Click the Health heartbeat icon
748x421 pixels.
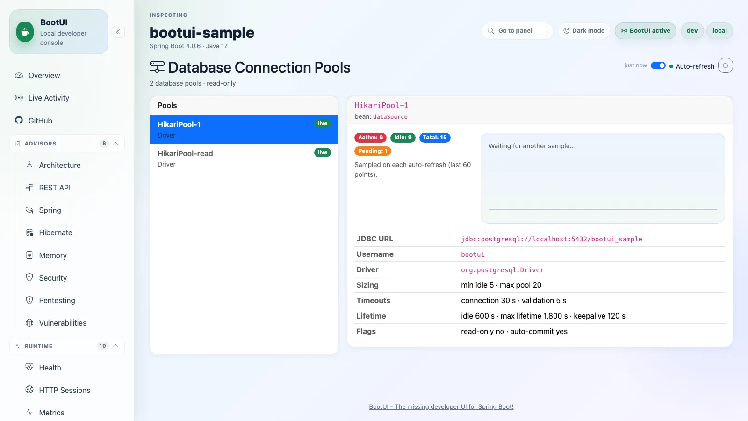[x=29, y=367]
